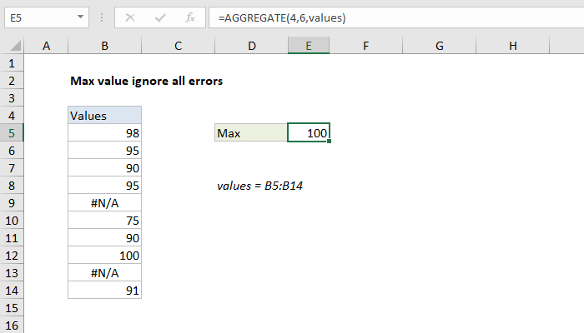Image resolution: width=584 pixels, height=333 pixels.
Task: Select cell B5 containing 98
Action: pos(104,133)
